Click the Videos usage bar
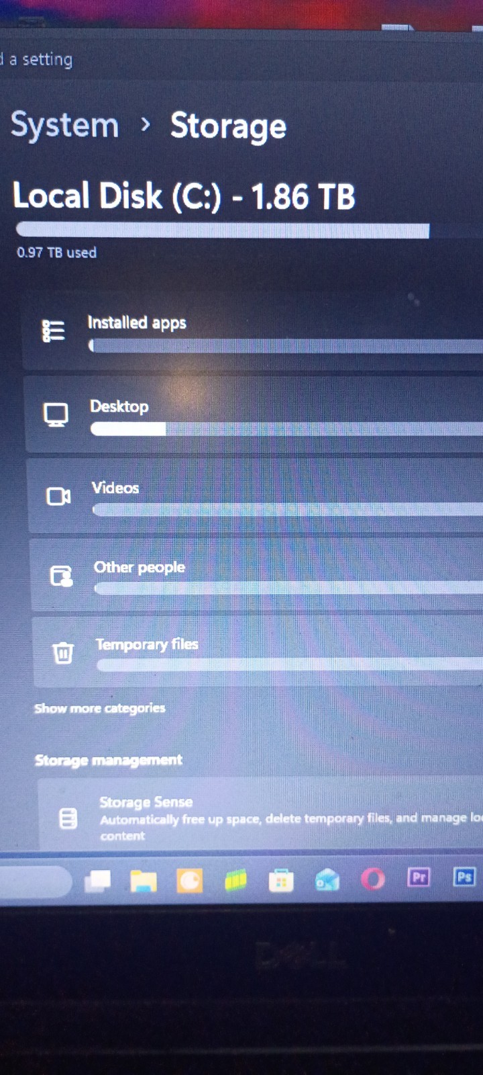The height and width of the screenshot is (1075, 483). [288, 509]
